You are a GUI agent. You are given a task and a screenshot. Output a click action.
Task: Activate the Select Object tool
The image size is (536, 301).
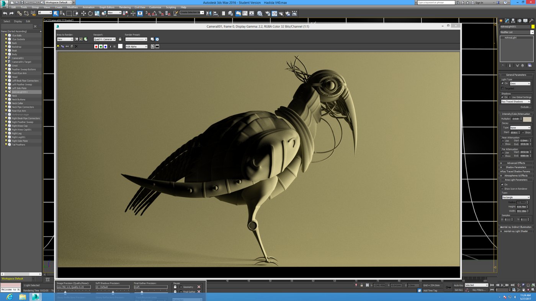coord(56,13)
